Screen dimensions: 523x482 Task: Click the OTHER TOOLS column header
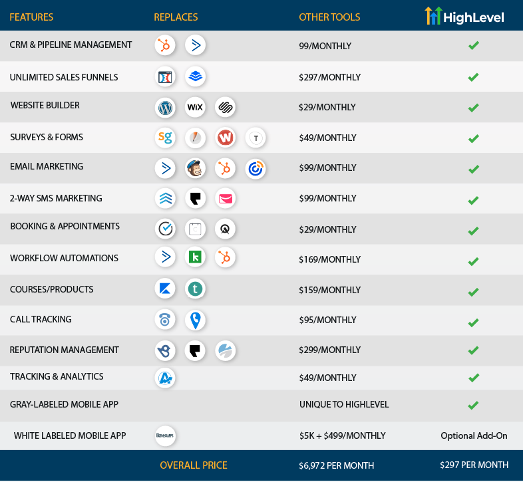tap(329, 17)
